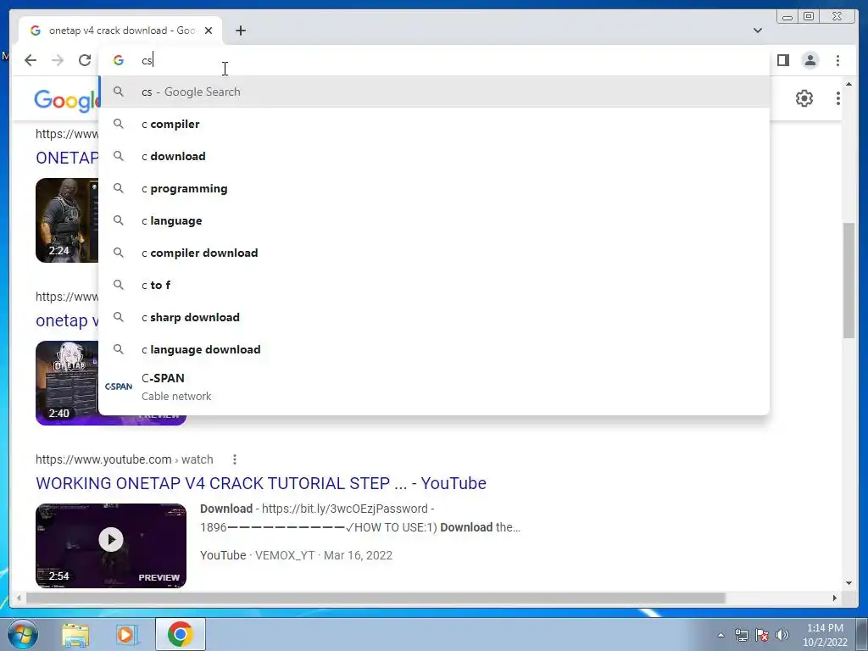Open three-dot options next to youtube.com › watch
The image size is (868, 651).
(x=235, y=459)
